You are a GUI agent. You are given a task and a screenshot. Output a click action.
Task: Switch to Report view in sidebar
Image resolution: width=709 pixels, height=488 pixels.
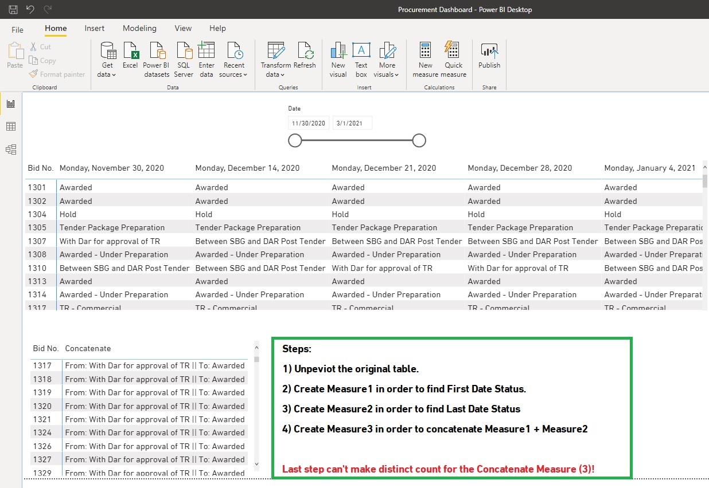pos(11,104)
